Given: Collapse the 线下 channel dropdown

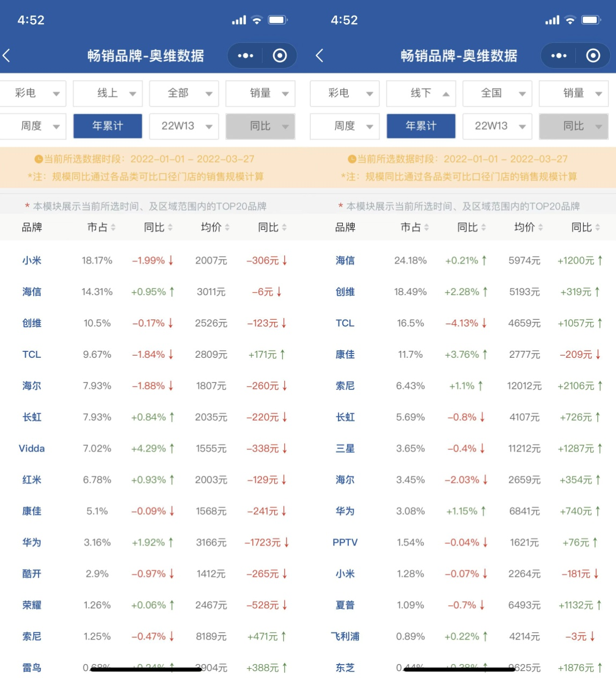Looking at the screenshot, I should coord(421,93).
